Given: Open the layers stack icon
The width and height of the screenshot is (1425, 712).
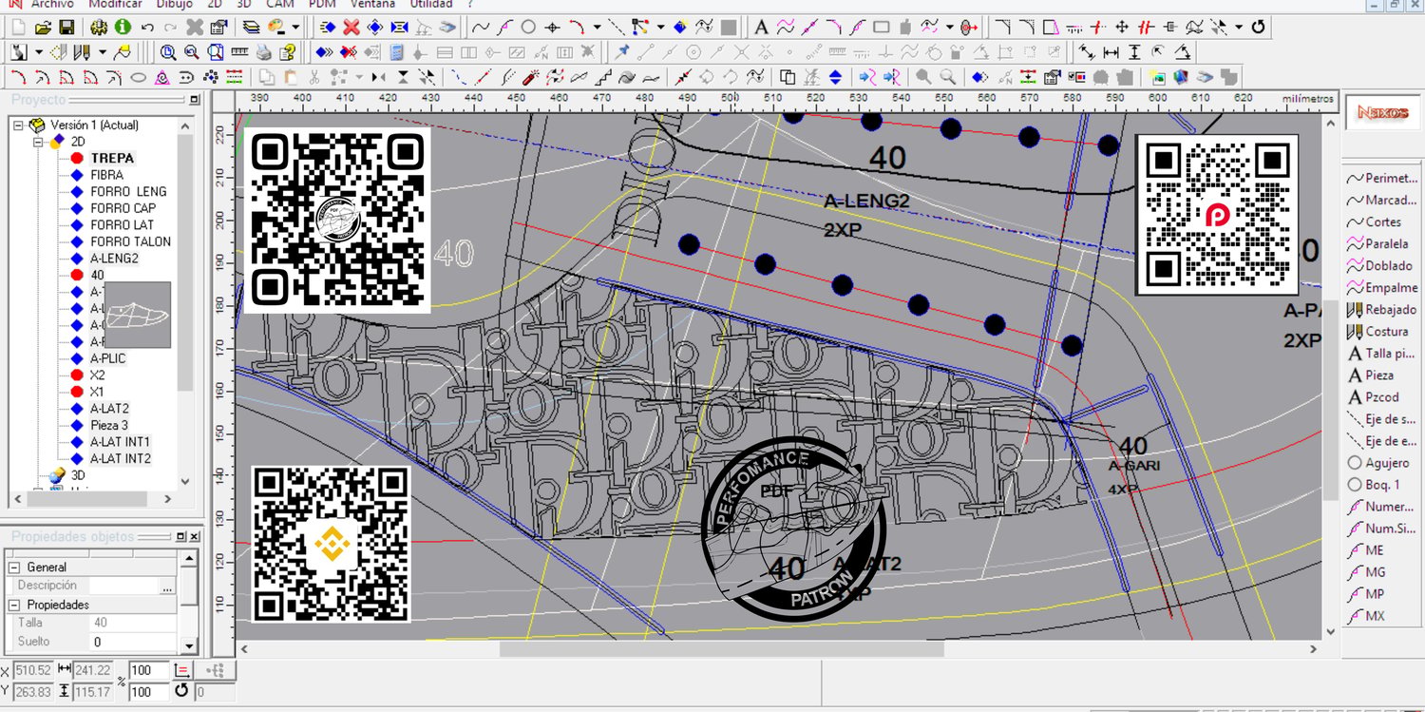Looking at the screenshot, I should click(x=251, y=27).
